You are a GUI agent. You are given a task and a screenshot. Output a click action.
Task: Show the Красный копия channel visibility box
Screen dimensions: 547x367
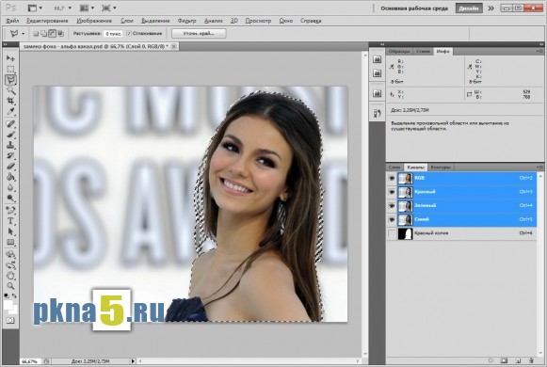tap(392, 233)
